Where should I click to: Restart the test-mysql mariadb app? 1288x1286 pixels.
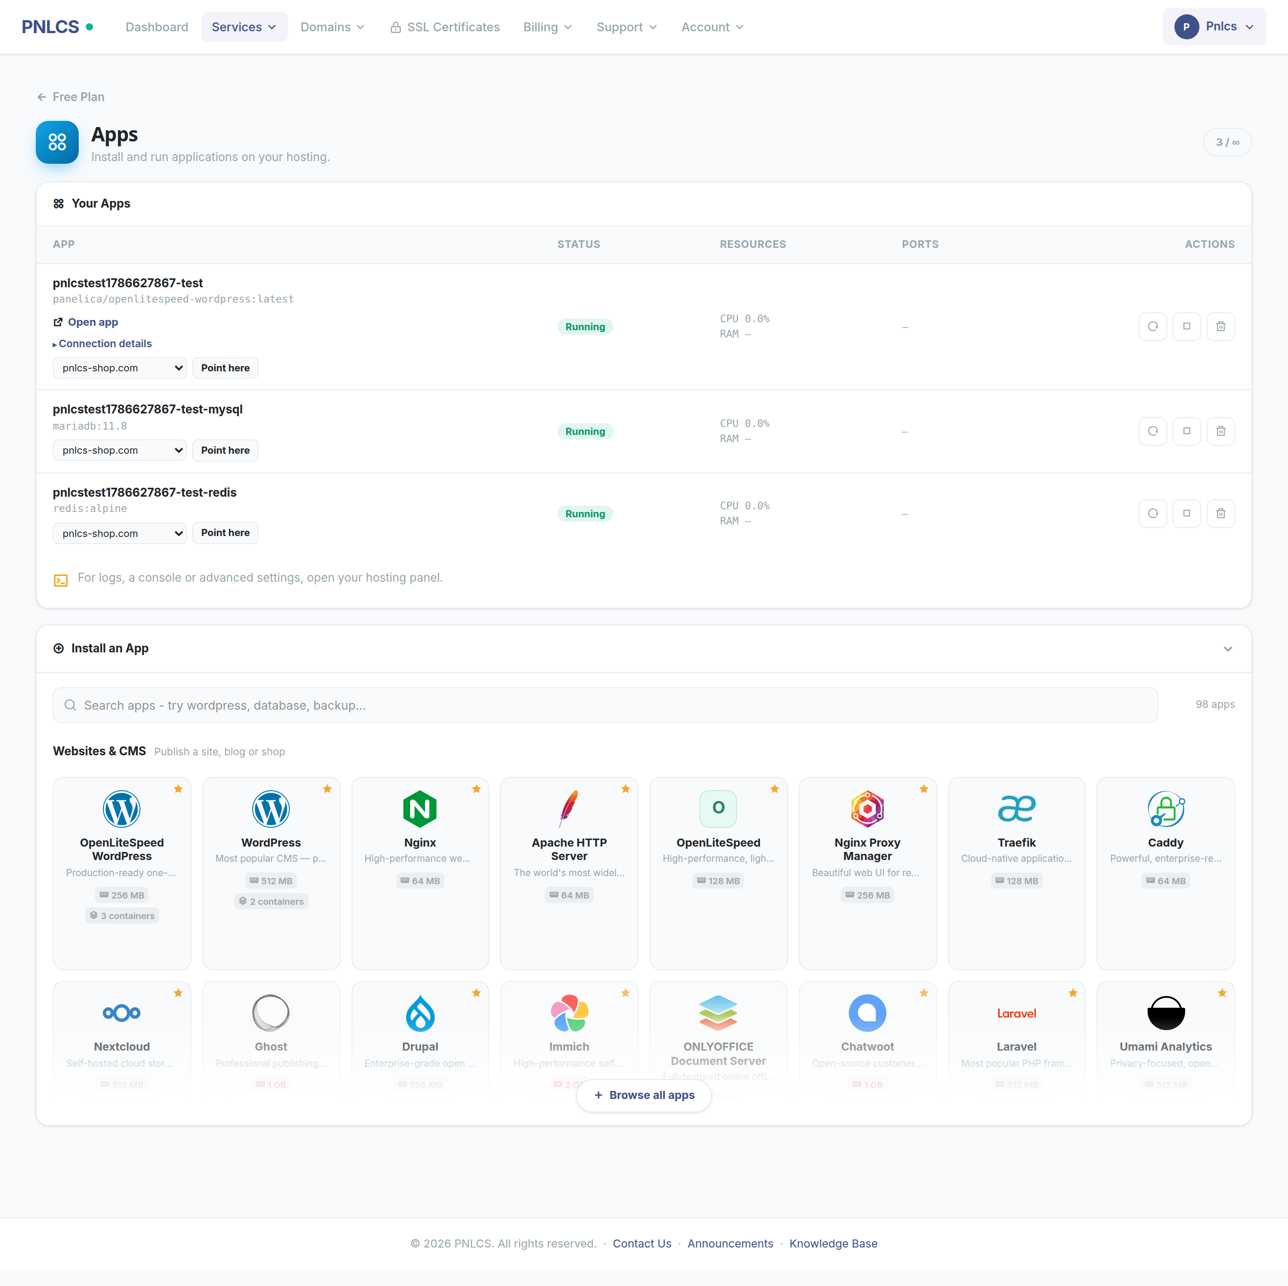[x=1152, y=431]
